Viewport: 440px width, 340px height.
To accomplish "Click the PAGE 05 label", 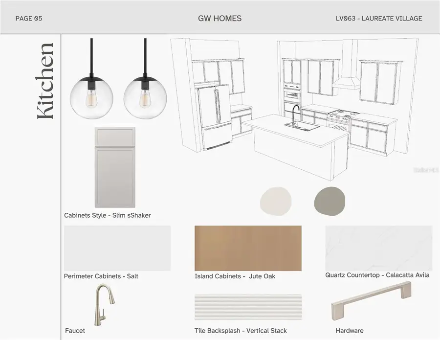I will tap(29, 19).
